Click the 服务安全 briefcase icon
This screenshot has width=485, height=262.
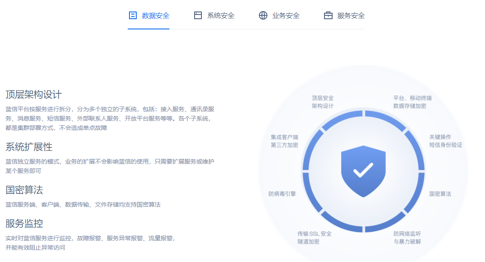[x=328, y=15]
